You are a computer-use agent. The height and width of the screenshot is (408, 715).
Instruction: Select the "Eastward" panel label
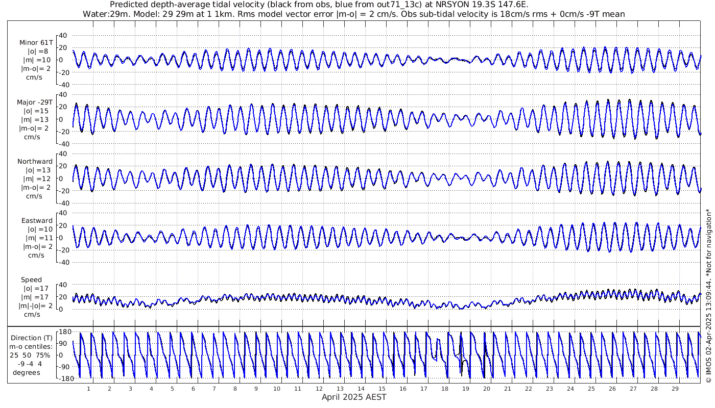pos(37,221)
